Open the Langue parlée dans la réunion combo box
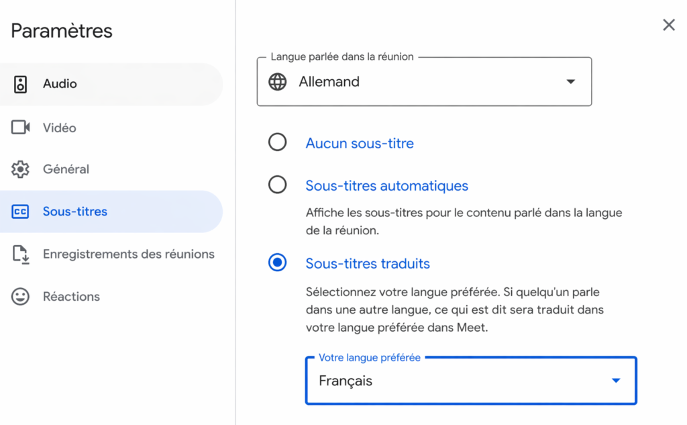This screenshot has height=425, width=687. pos(424,82)
